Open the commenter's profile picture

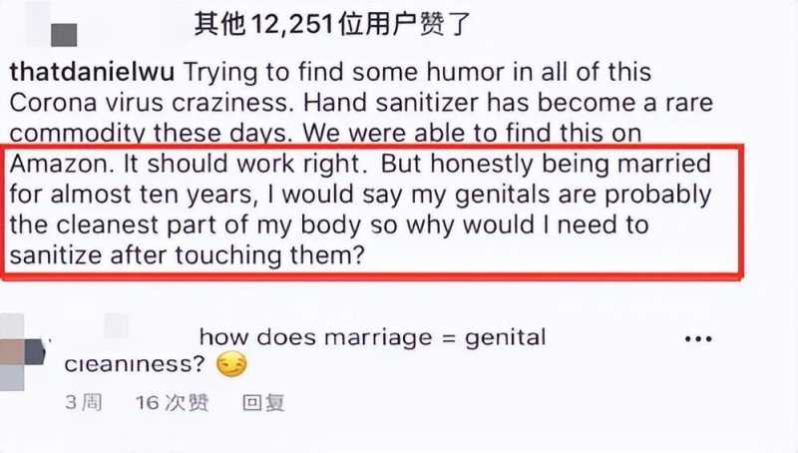pos(22,352)
